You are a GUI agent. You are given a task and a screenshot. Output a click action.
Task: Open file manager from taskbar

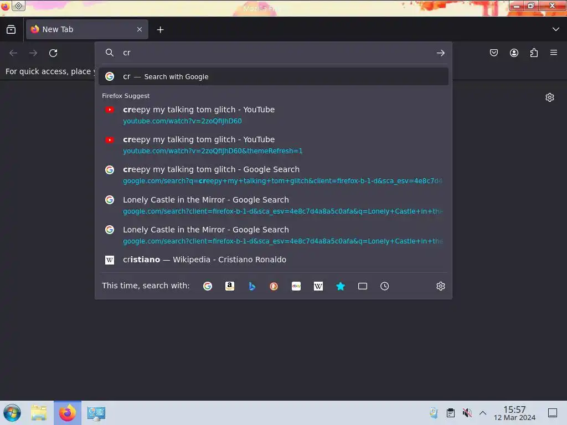pyautogui.click(x=39, y=413)
